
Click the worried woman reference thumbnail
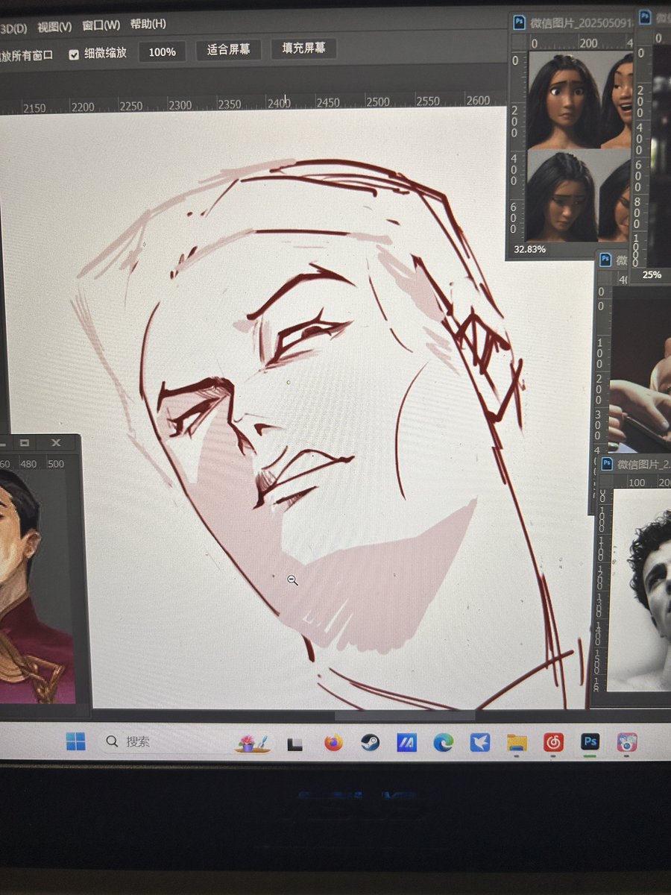point(563,99)
